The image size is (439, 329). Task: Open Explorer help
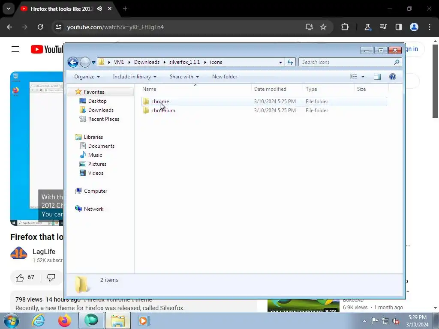click(393, 77)
